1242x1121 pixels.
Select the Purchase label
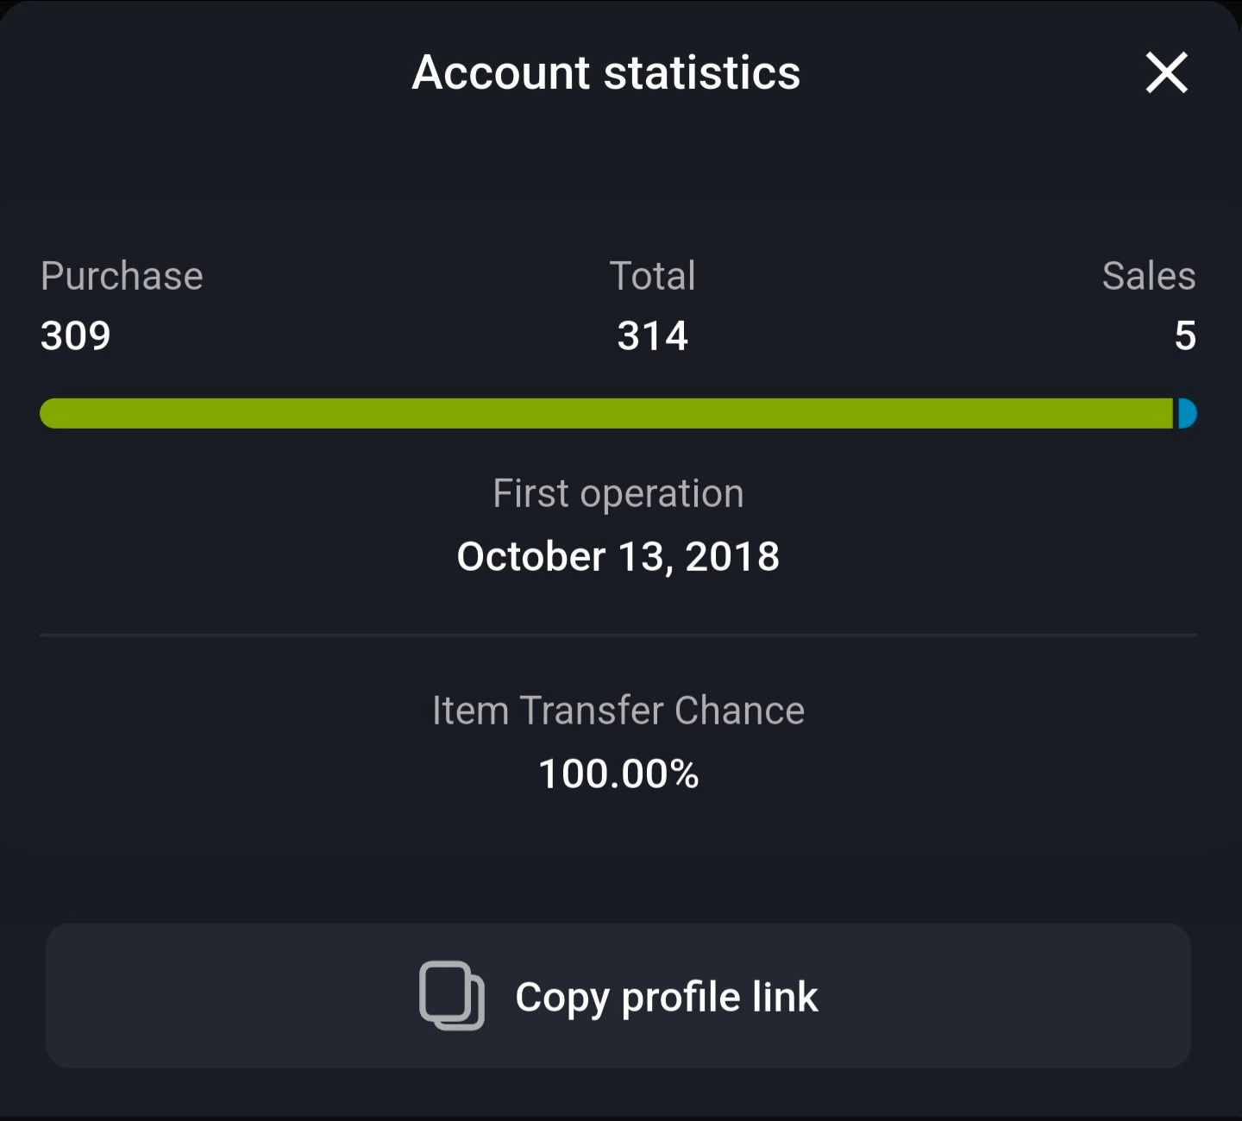click(122, 277)
